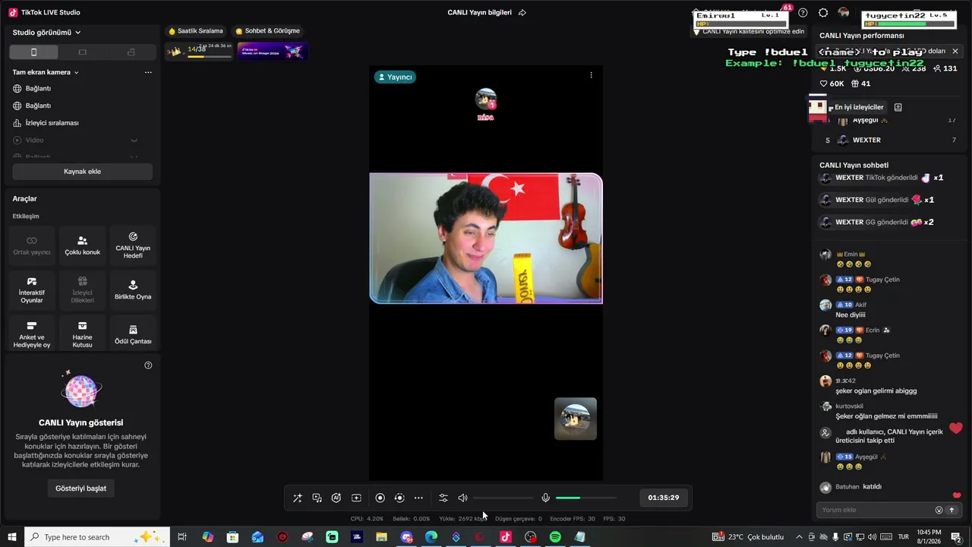Toggle visibility of the Video source
The image size is (972, 547).
click(x=134, y=140)
